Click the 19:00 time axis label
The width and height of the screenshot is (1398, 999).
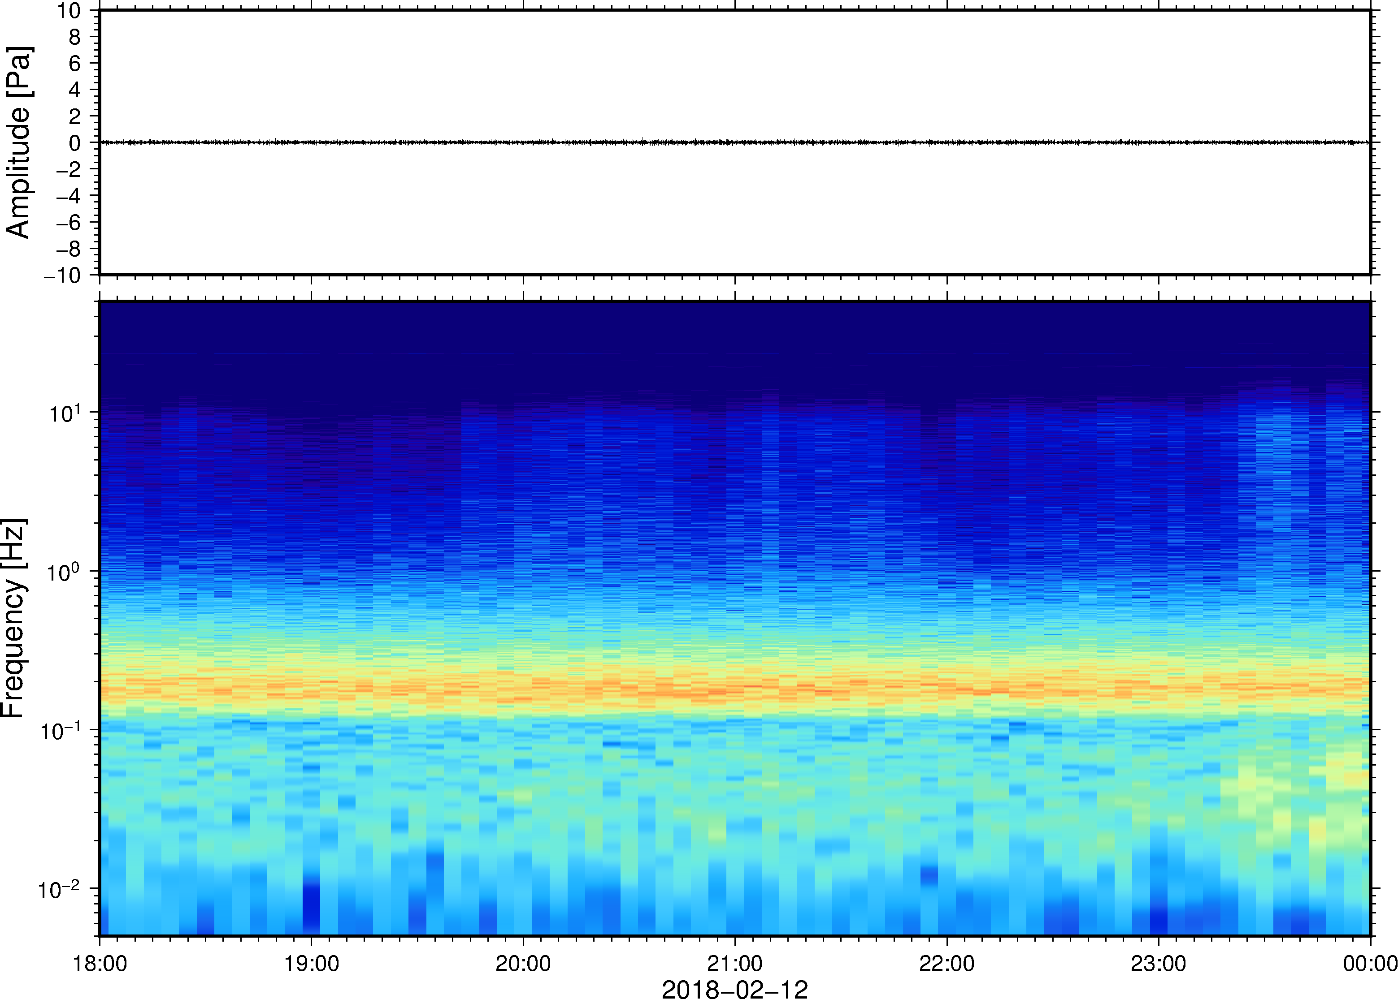(x=312, y=963)
